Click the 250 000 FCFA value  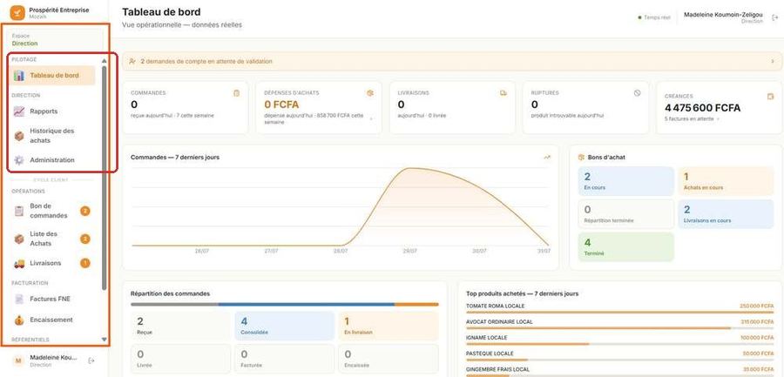756,306
